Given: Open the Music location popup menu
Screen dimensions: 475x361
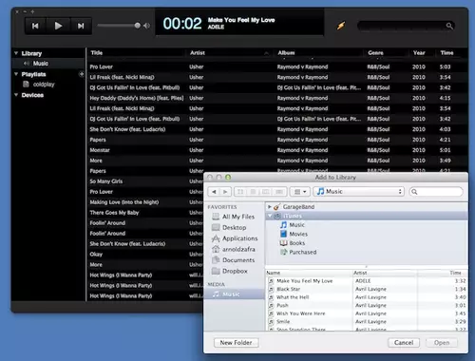Looking at the screenshot, I should [x=359, y=191].
